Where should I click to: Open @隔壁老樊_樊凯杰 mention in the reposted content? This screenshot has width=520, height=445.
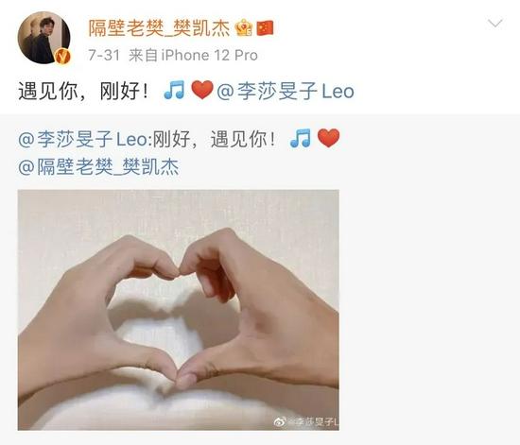point(98,166)
